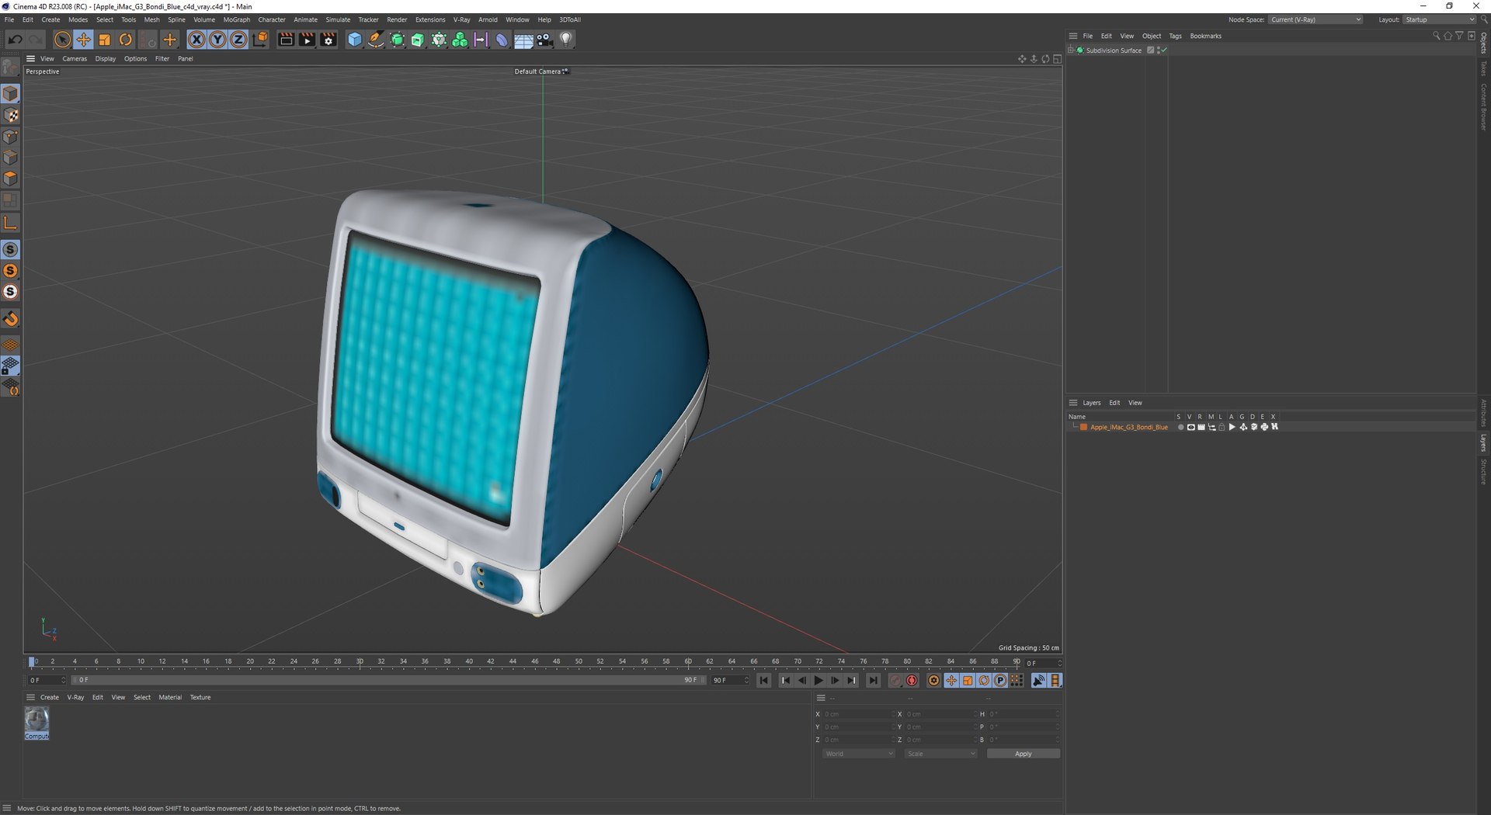This screenshot has width=1491, height=815.
Task: Open the deformer Bend icon
Action: pos(502,40)
